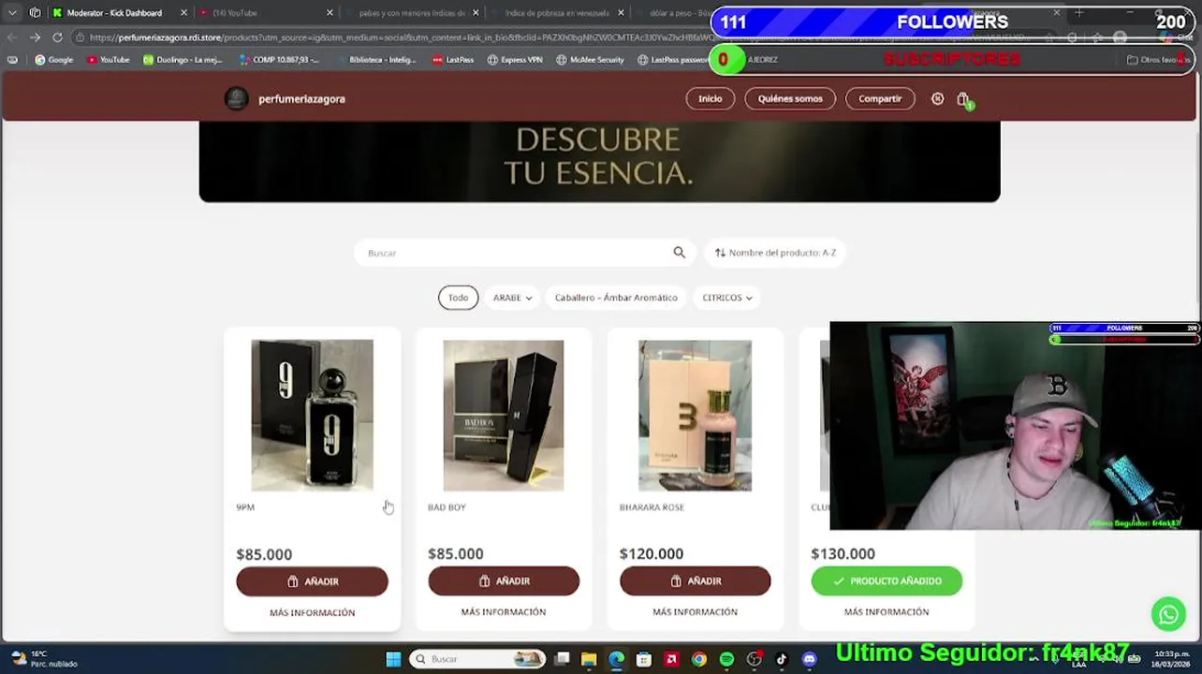Add BHARARA ROSE perfume to cart

696,581
